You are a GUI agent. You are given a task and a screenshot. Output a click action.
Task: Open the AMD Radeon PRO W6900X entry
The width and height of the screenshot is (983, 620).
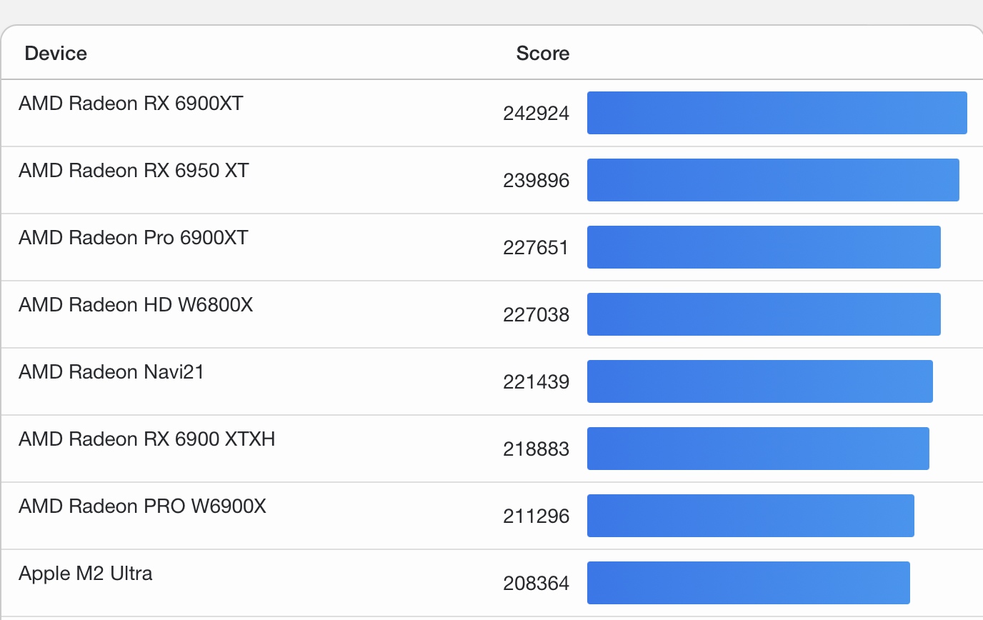(x=142, y=506)
